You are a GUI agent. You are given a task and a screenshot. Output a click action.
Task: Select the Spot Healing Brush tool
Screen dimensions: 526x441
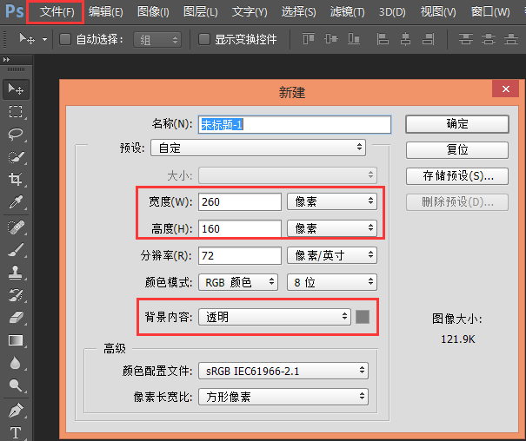coord(16,227)
